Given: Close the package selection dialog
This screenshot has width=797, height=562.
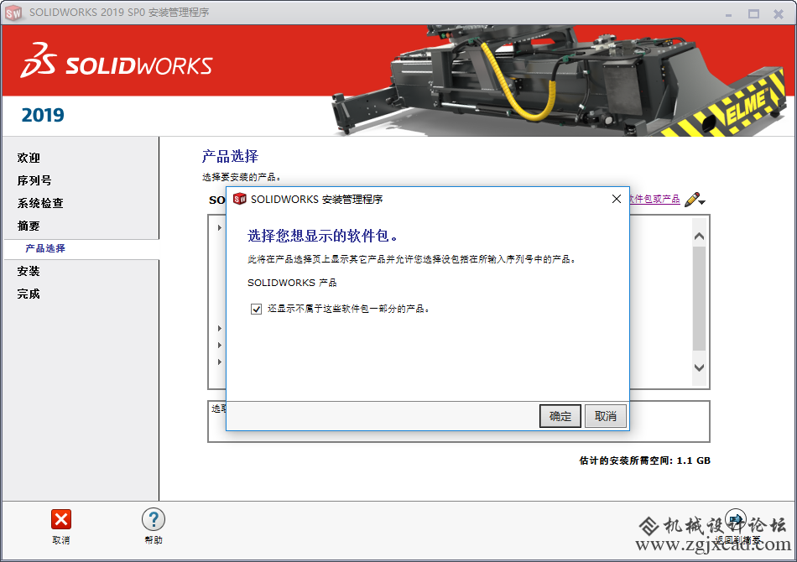Looking at the screenshot, I should point(616,199).
